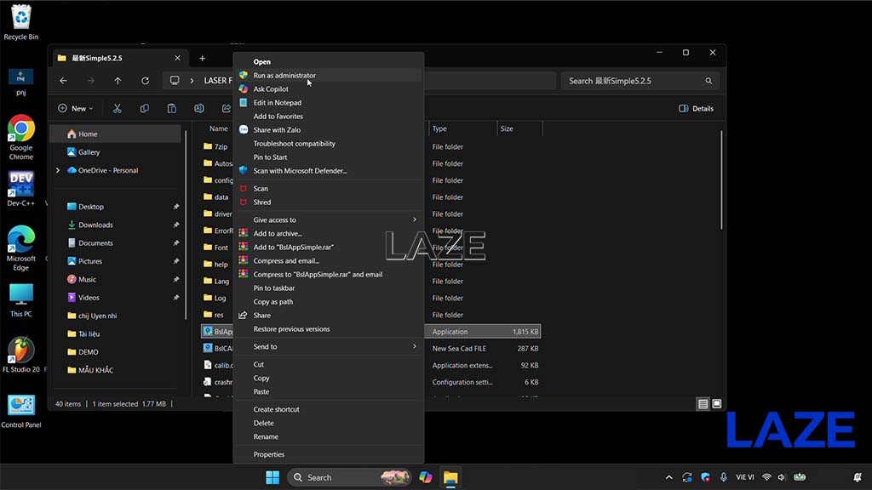Select Home in navigation pane

coord(116,134)
